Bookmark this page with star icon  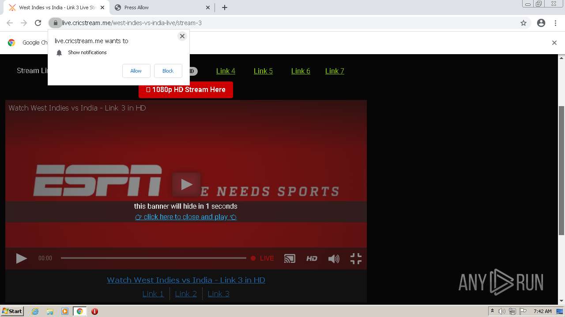(524, 23)
